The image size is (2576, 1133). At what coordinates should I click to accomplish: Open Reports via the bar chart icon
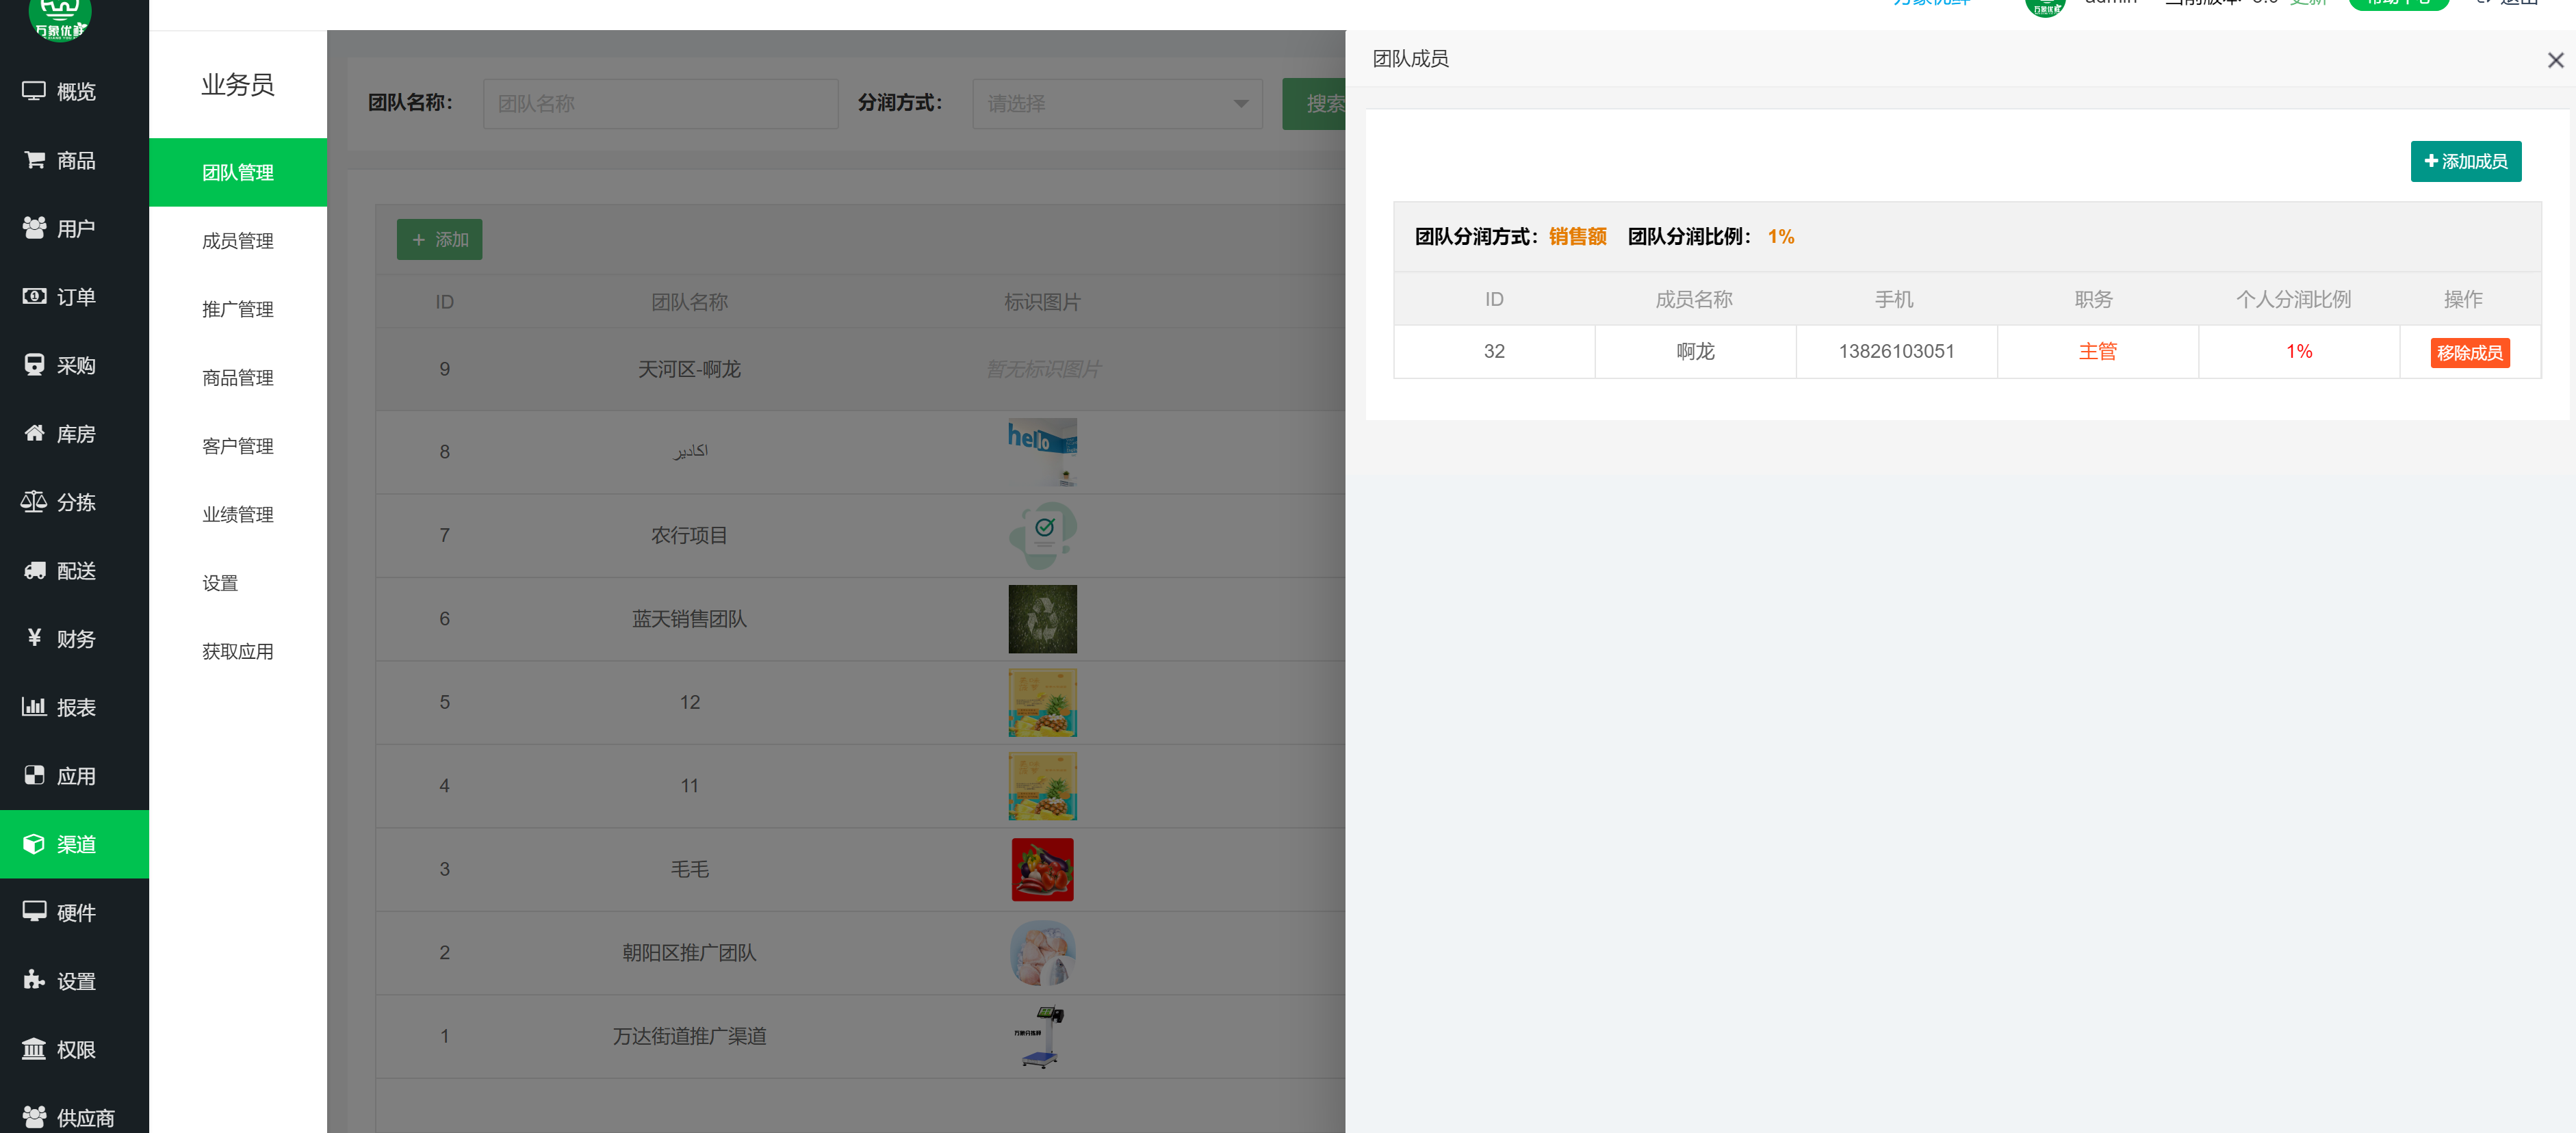coord(34,707)
